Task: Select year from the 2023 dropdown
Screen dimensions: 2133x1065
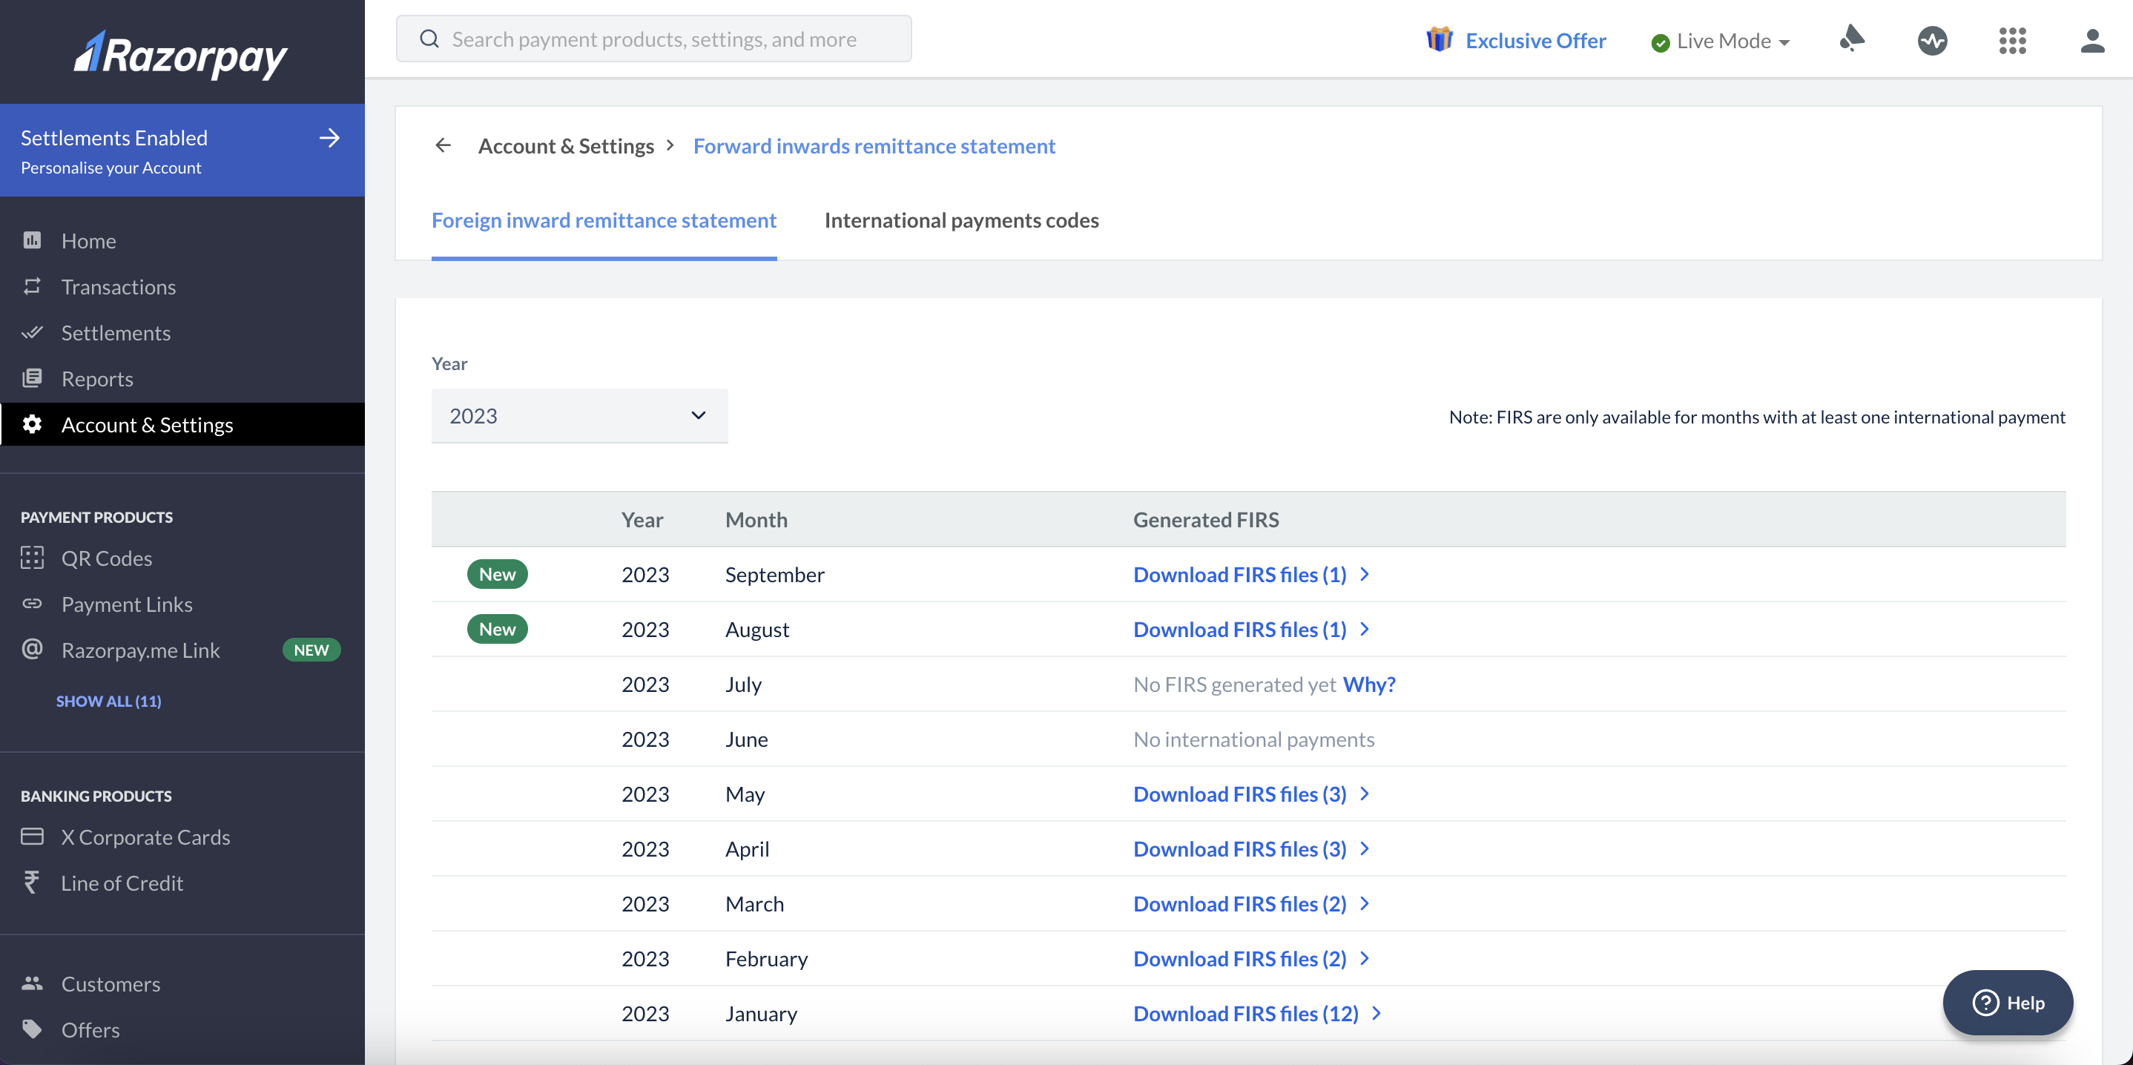Action: click(577, 415)
